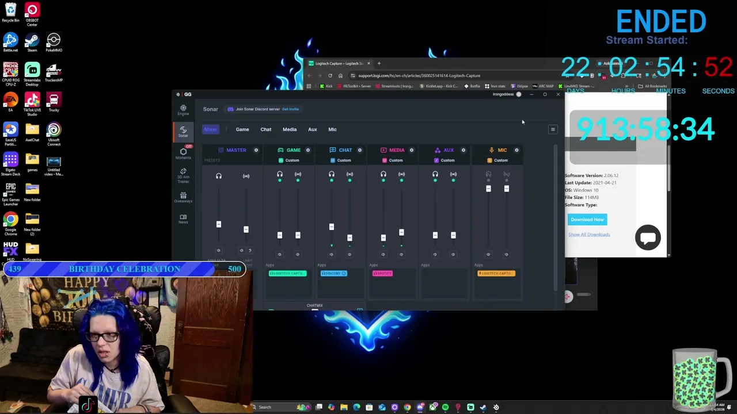Screen dimensions: 737x414
Task: Switch to the Chat tab
Action: click(266, 129)
